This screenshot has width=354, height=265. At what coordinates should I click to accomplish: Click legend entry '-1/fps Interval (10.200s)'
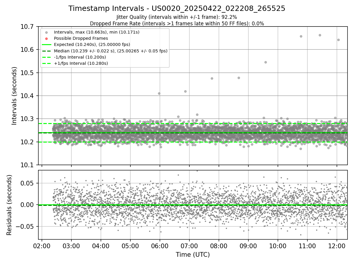point(80,57)
